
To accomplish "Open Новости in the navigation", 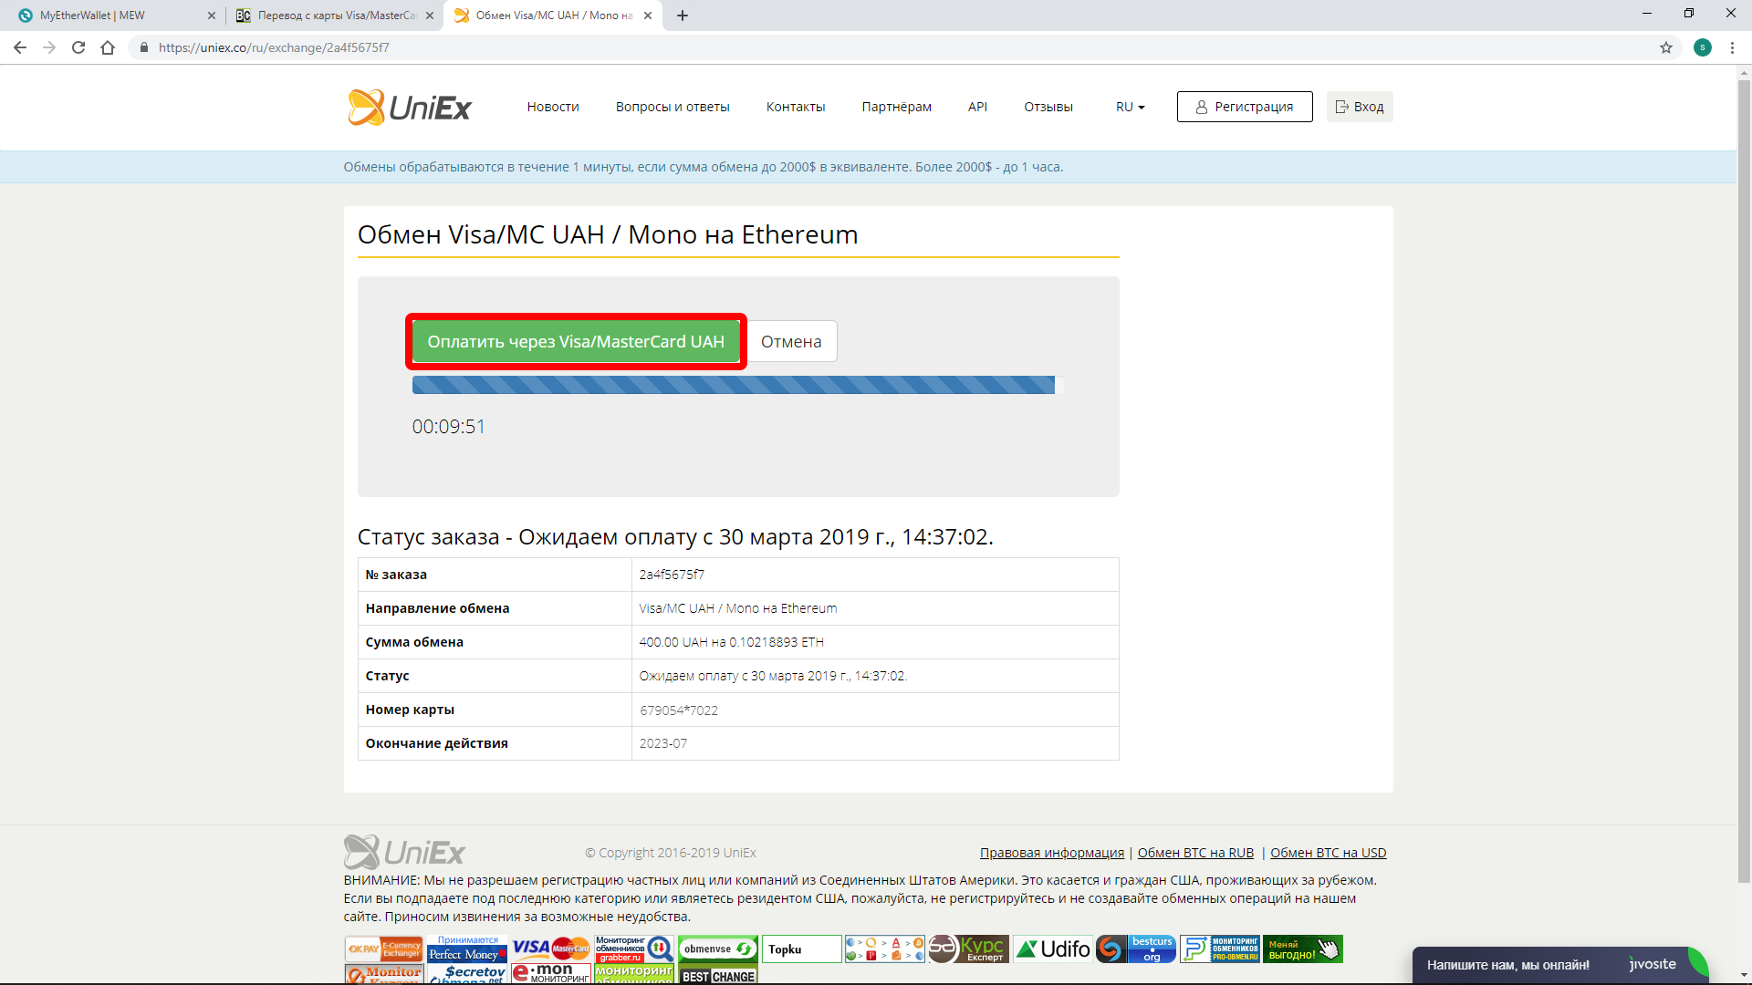I will click(x=553, y=107).
